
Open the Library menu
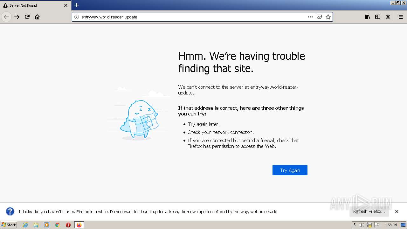click(x=368, y=17)
